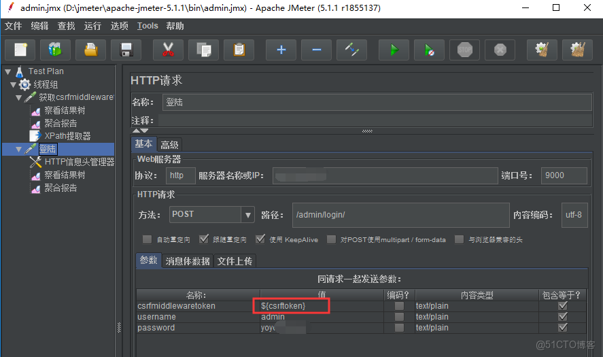Click the XPath提取器 extractor icon
The height and width of the screenshot is (357, 603).
(x=35, y=136)
